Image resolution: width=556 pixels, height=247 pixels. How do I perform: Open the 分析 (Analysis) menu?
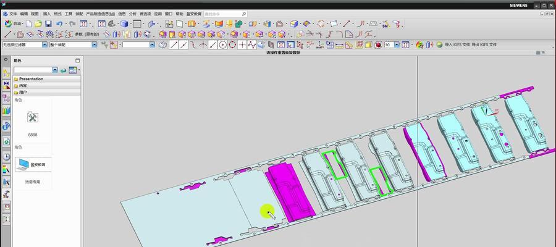(133, 14)
